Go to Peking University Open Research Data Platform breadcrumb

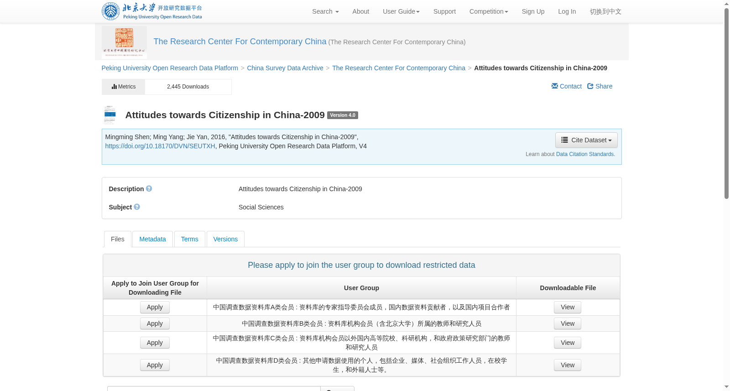coord(170,68)
